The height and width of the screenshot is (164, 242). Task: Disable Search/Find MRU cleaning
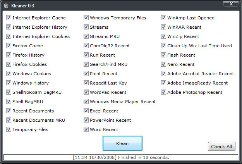coord(86,64)
